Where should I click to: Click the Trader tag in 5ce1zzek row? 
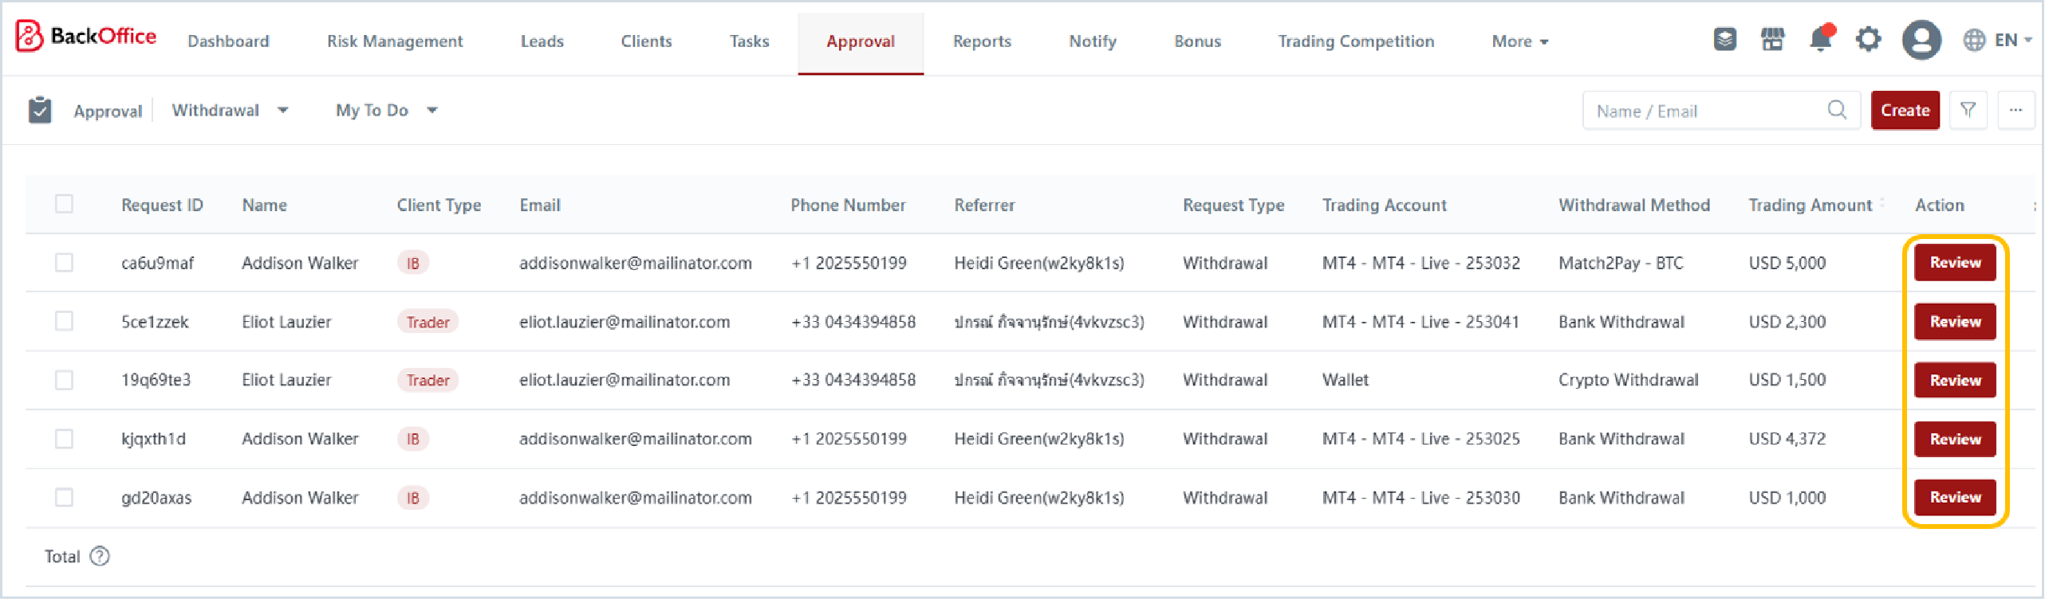[x=428, y=322]
